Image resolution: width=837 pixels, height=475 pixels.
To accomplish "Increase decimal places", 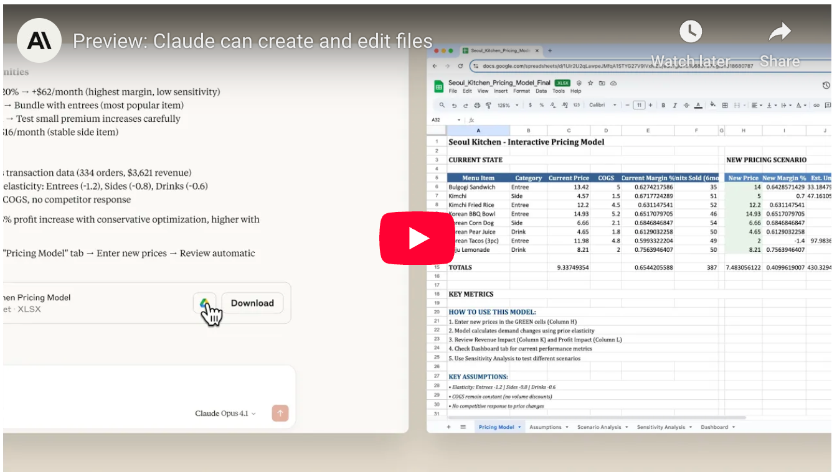I will [x=565, y=105].
